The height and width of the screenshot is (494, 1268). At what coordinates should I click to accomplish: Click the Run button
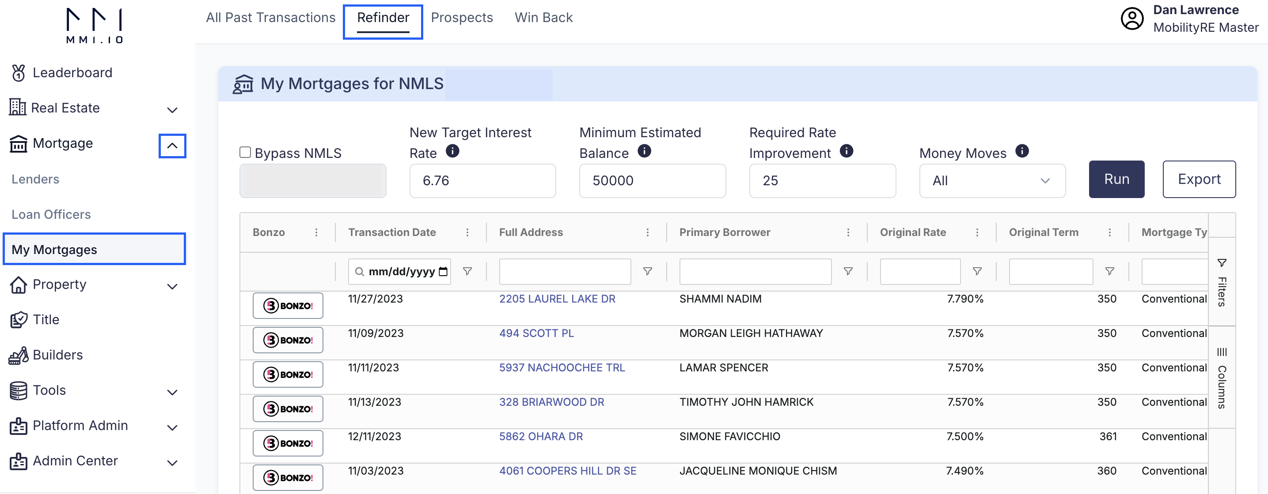click(x=1116, y=180)
